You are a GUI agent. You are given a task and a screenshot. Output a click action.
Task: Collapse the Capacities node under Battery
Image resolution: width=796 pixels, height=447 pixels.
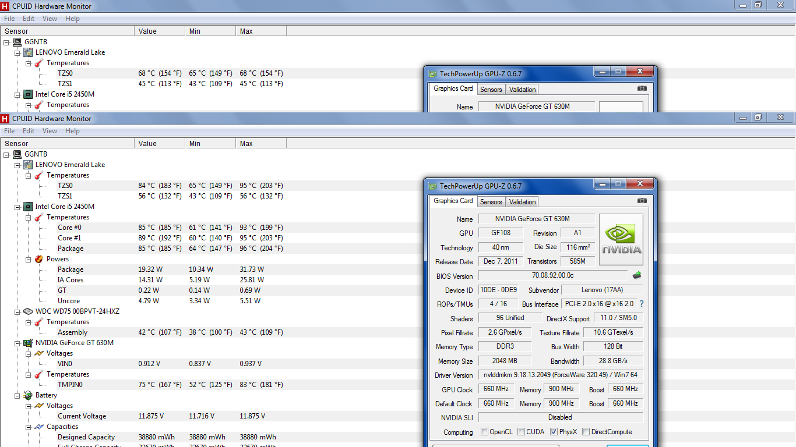(x=28, y=427)
